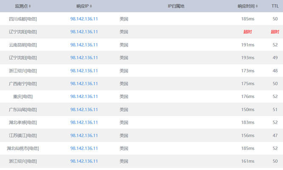The width and height of the screenshot is (283, 170).
Task: Click the 150ms response time value
Action: tap(247, 110)
